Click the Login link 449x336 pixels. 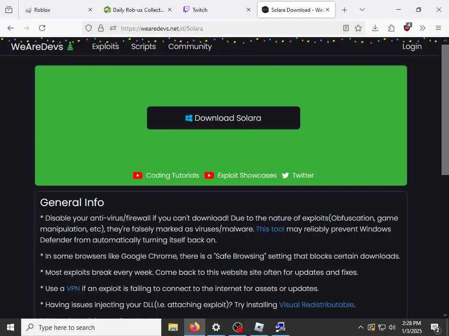pyautogui.click(x=412, y=46)
